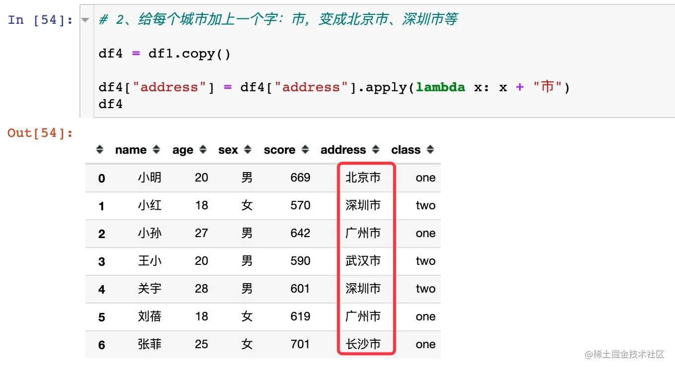Click age 18 in 刘蓓's row
Screen dimensions: 675x370
coord(202,316)
